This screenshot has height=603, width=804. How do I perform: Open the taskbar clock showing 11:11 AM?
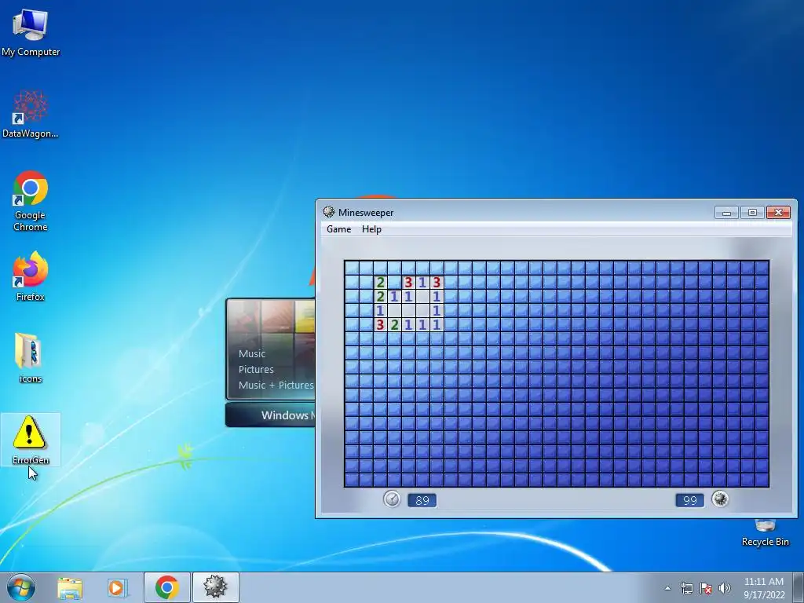point(764,588)
